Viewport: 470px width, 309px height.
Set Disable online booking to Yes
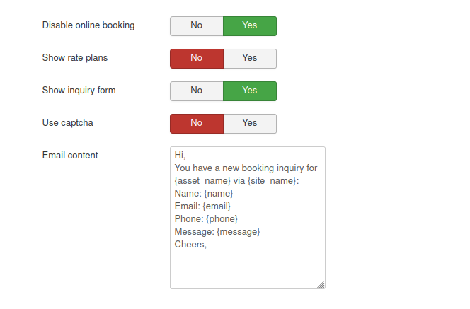pos(249,25)
